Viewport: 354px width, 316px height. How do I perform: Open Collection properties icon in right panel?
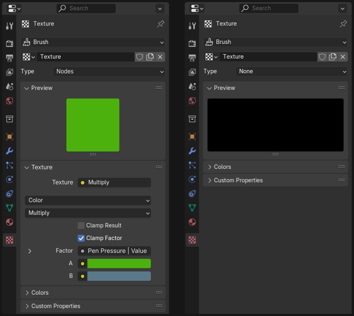(192, 119)
